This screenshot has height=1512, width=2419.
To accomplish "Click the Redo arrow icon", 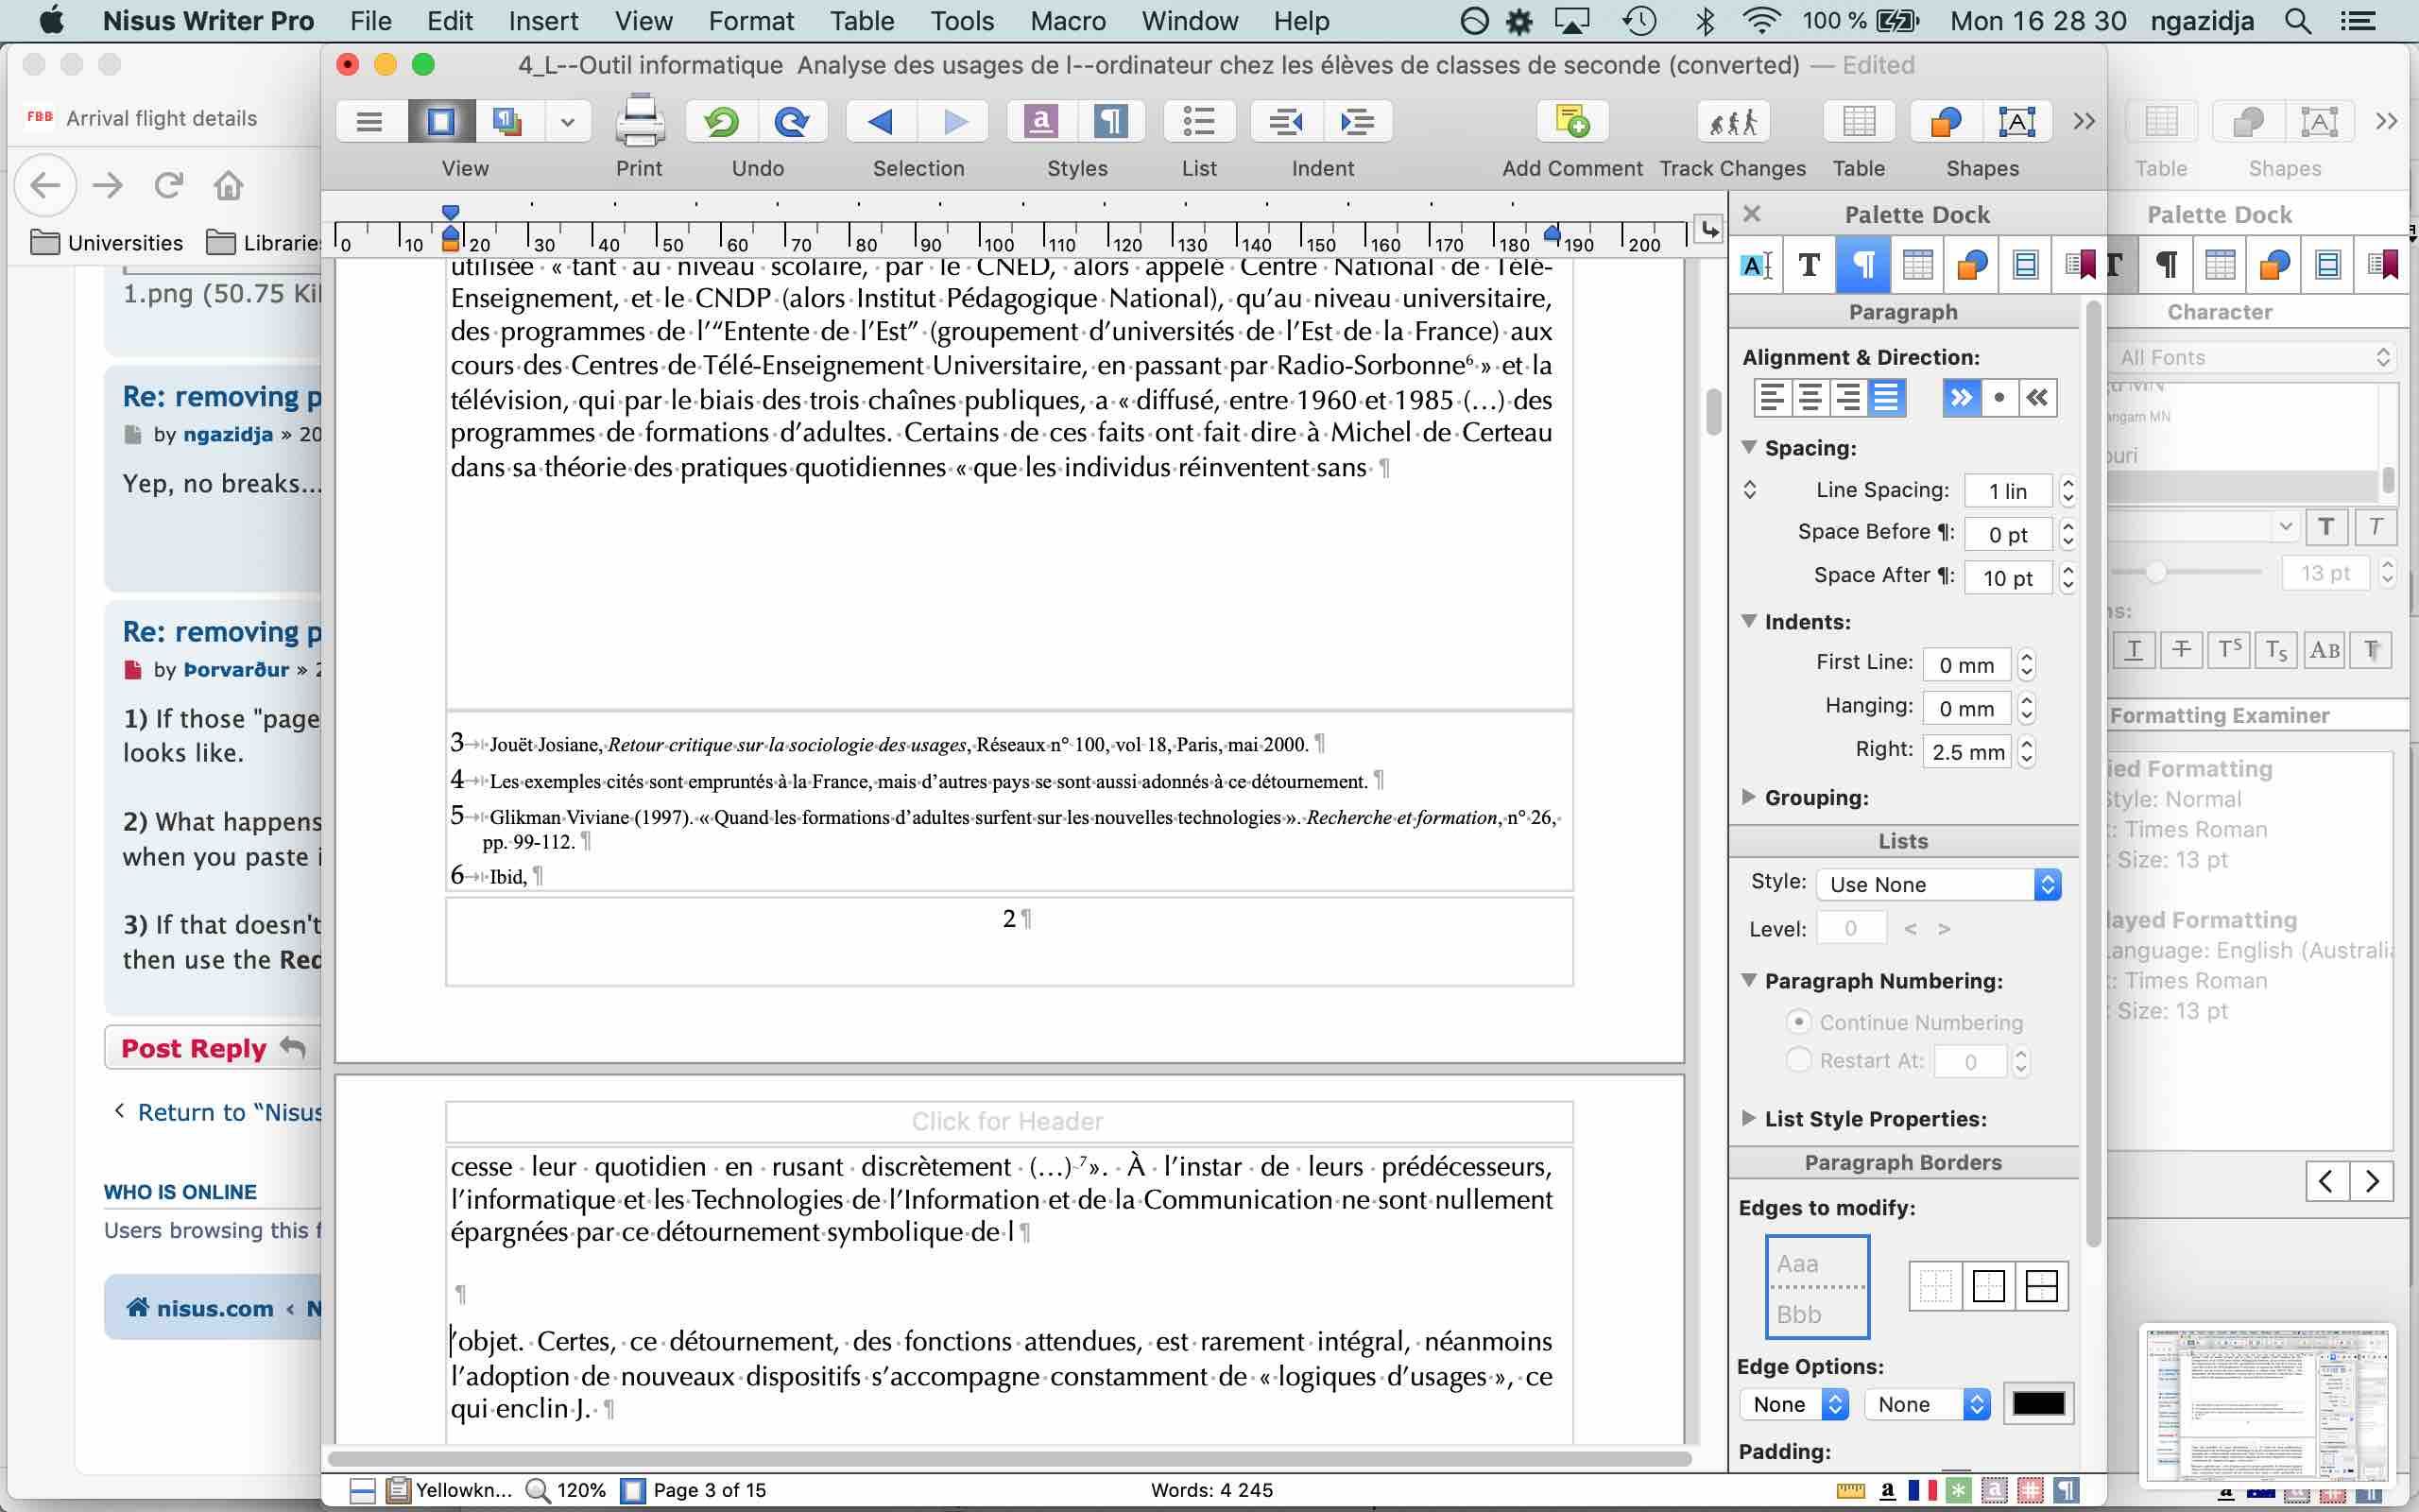I will click(x=792, y=121).
